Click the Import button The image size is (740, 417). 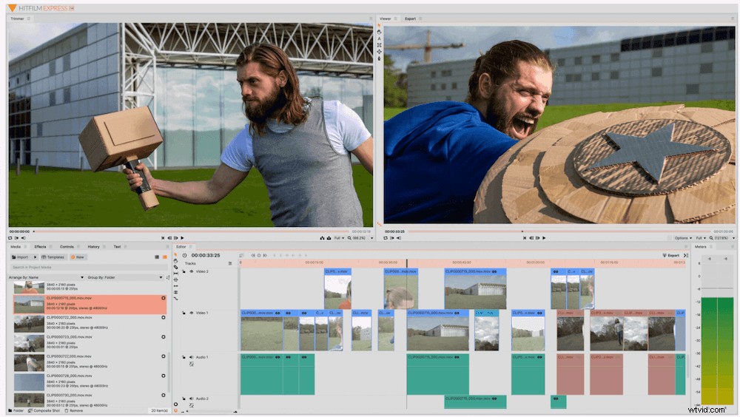(x=21, y=257)
